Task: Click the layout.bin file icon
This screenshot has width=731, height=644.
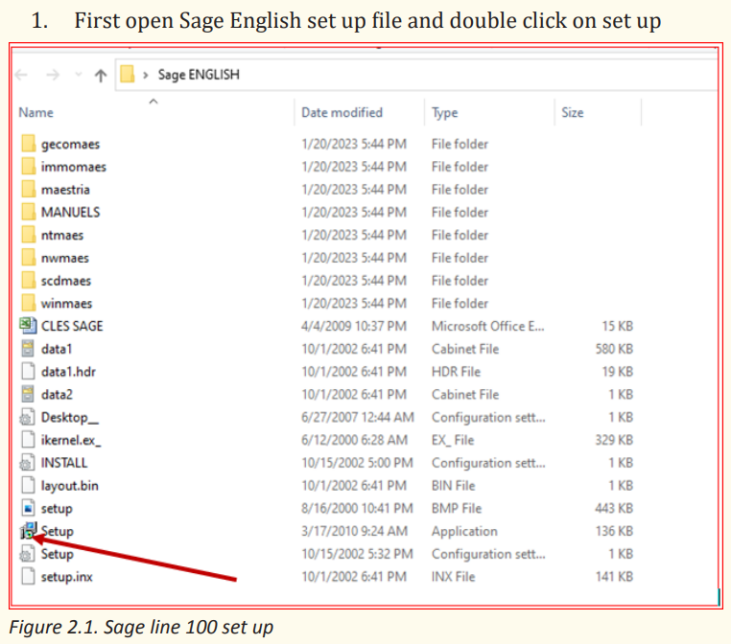Action: (28, 485)
